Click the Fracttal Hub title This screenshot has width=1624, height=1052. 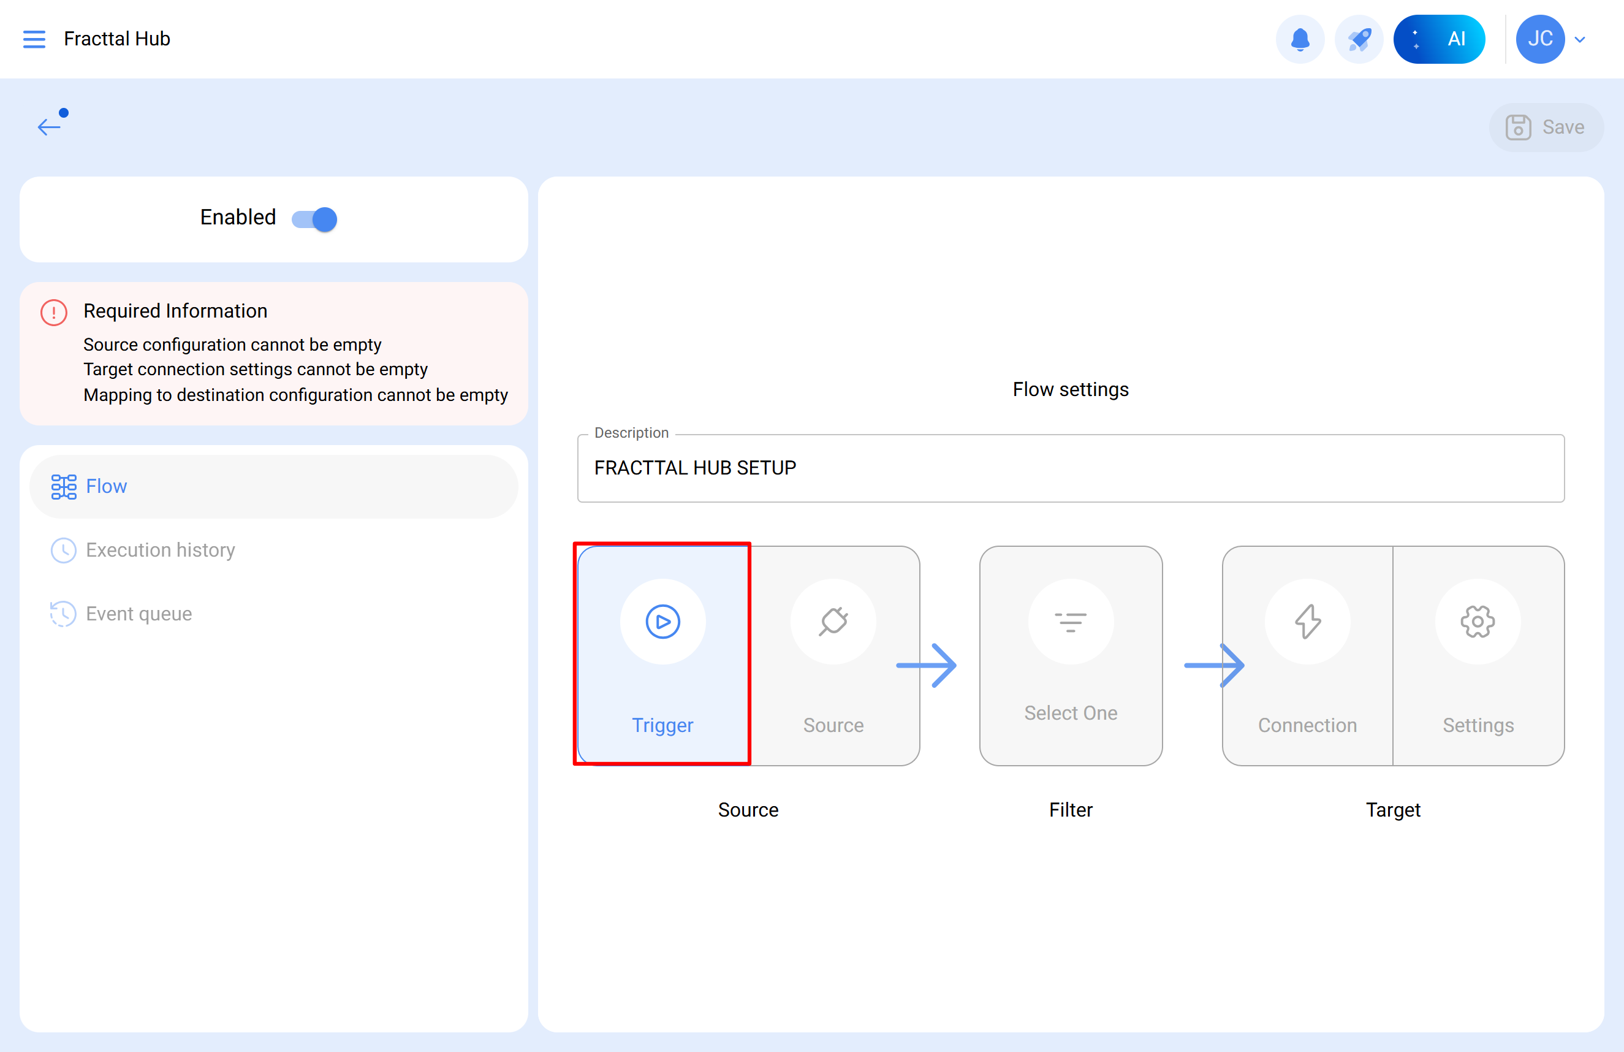116,39
